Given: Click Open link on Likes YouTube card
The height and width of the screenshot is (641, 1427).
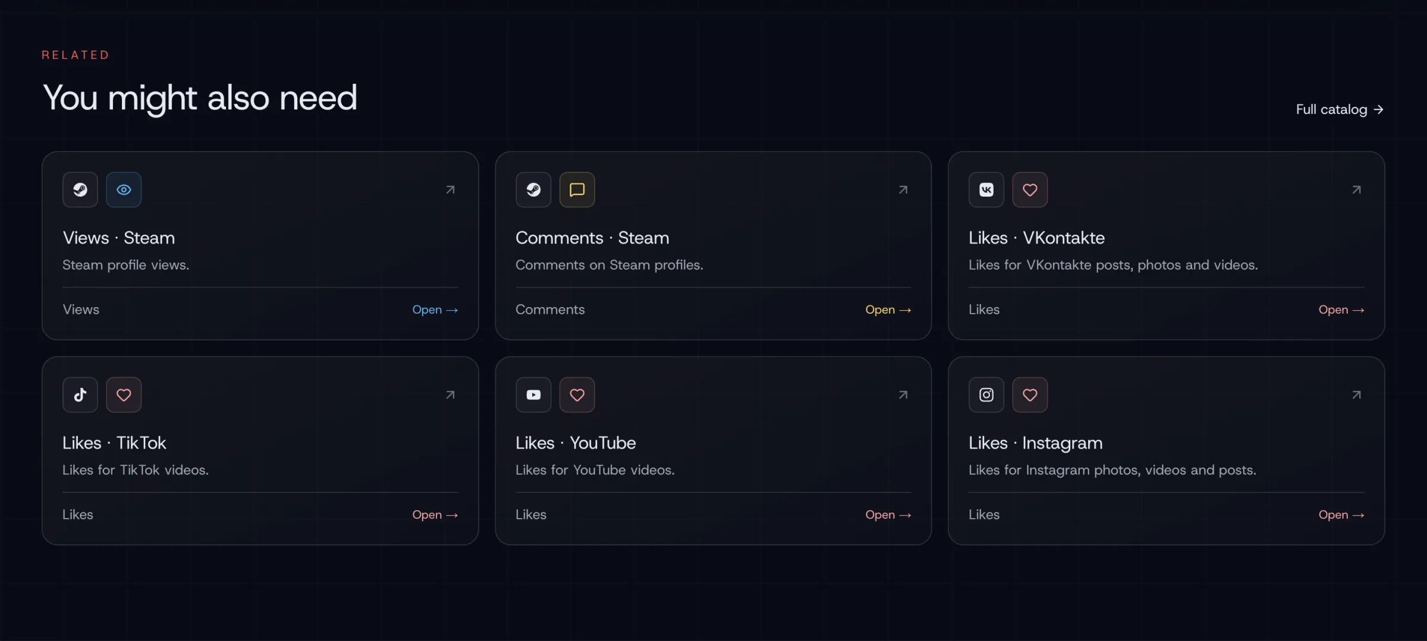Looking at the screenshot, I should (888, 514).
